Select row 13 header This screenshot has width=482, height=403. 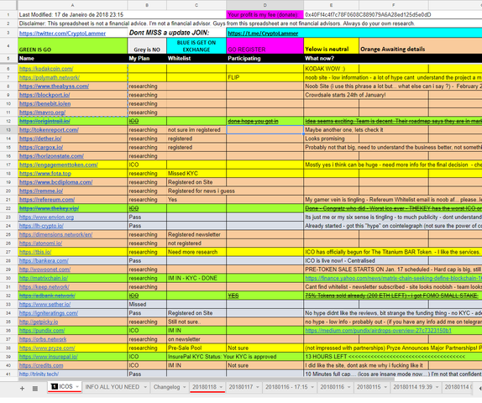point(8,130)
